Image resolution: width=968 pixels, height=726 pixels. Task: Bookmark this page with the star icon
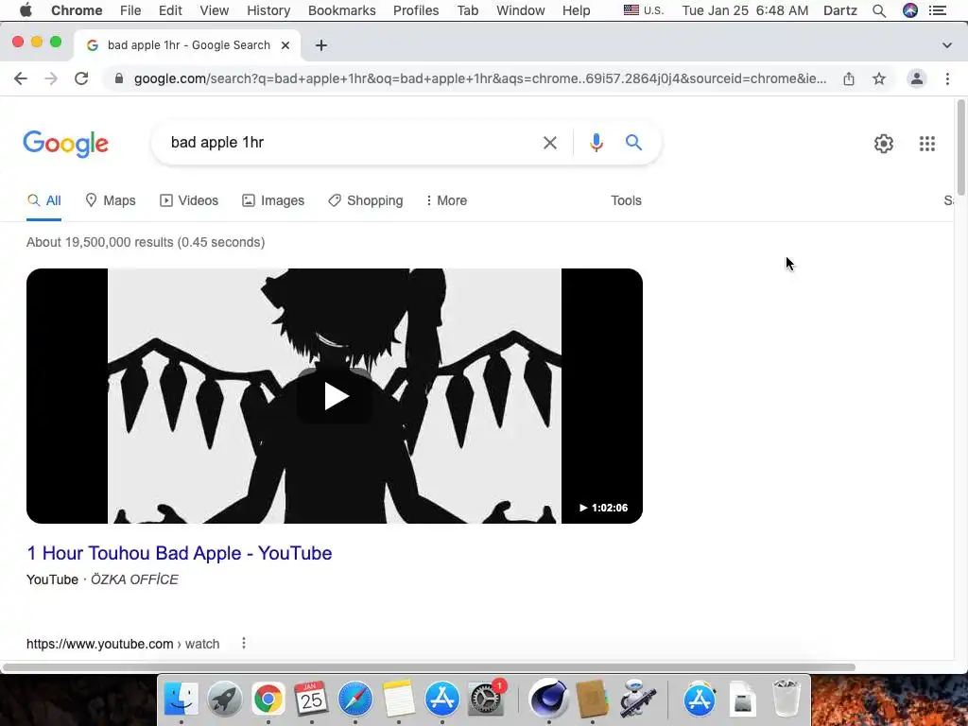coord(879,78)
